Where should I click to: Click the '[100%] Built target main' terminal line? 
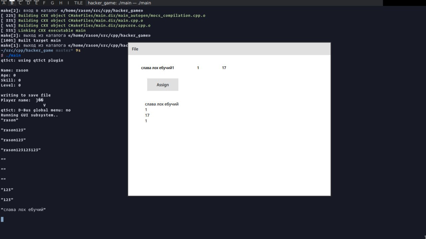(31, 41)
